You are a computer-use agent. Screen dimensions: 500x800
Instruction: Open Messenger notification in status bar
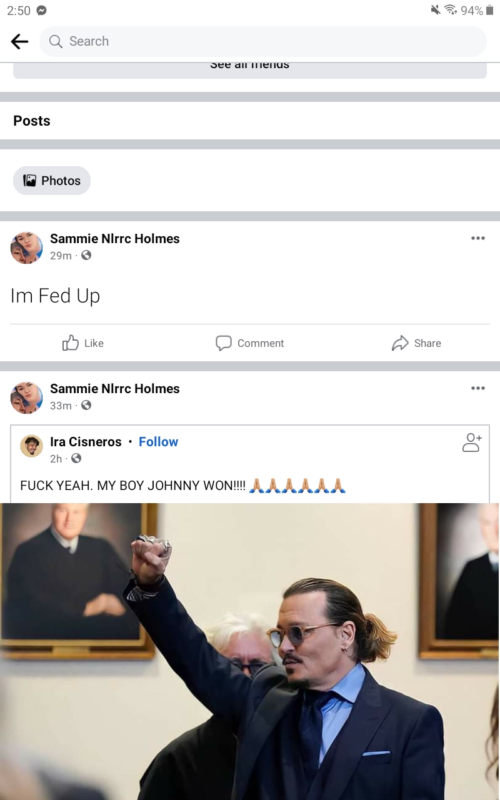click(42, 10)
